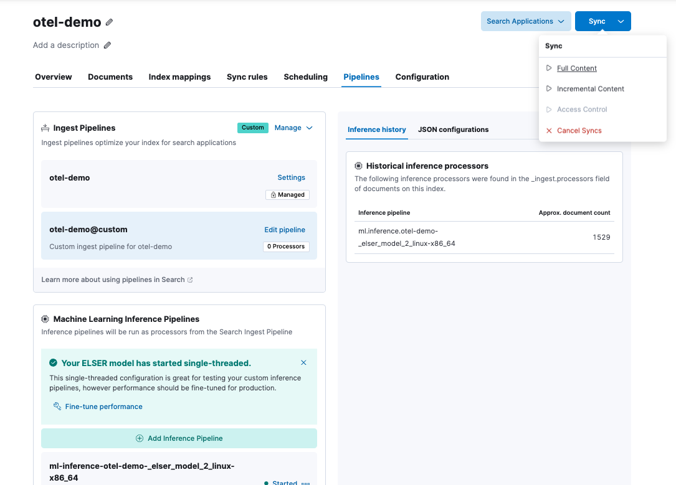Viewport: 676px width, 485px height.
Task: Click the wrench icon for Fine-tune performance
Action: [57, 407]
